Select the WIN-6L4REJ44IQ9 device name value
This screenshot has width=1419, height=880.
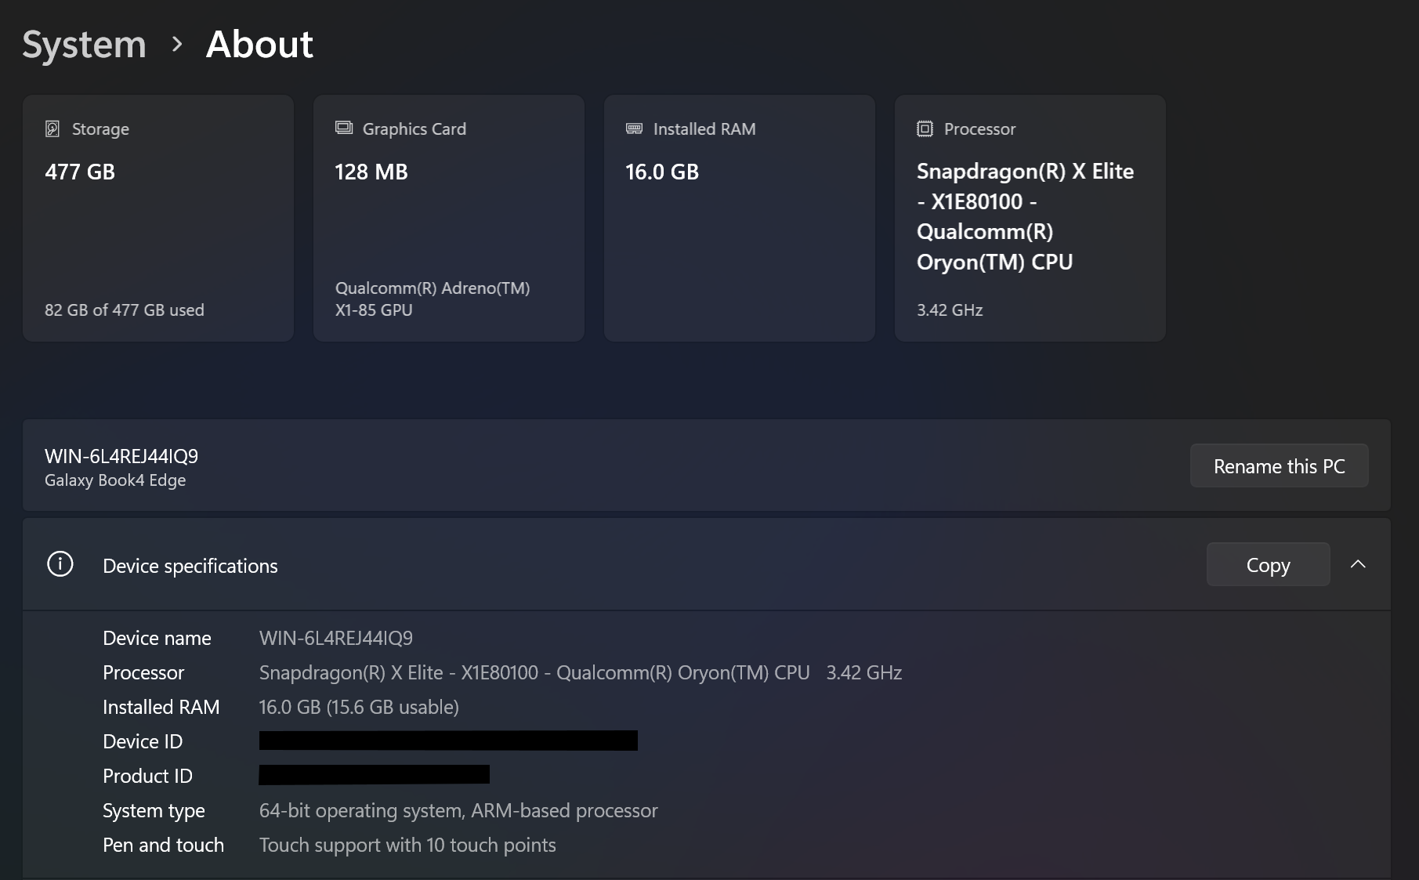(x=336, y=638)
